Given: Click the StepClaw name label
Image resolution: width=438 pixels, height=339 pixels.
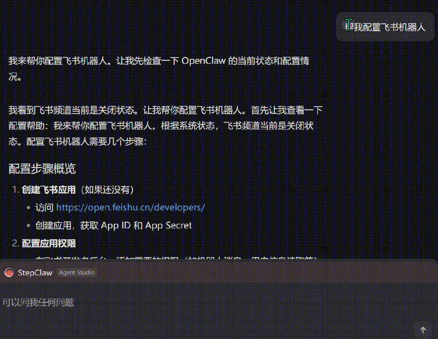Looking at the screenshot, I should [35, 272].
